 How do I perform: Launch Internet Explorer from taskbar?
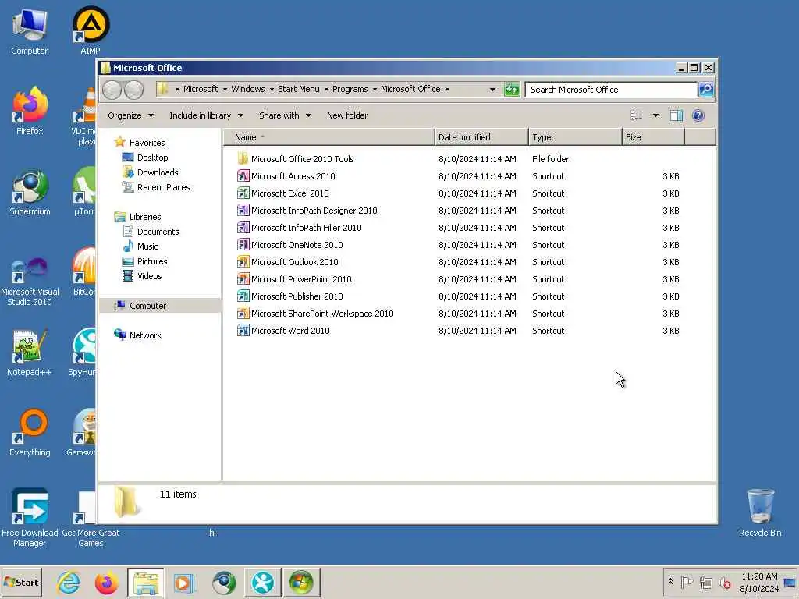tap(69, 583)
